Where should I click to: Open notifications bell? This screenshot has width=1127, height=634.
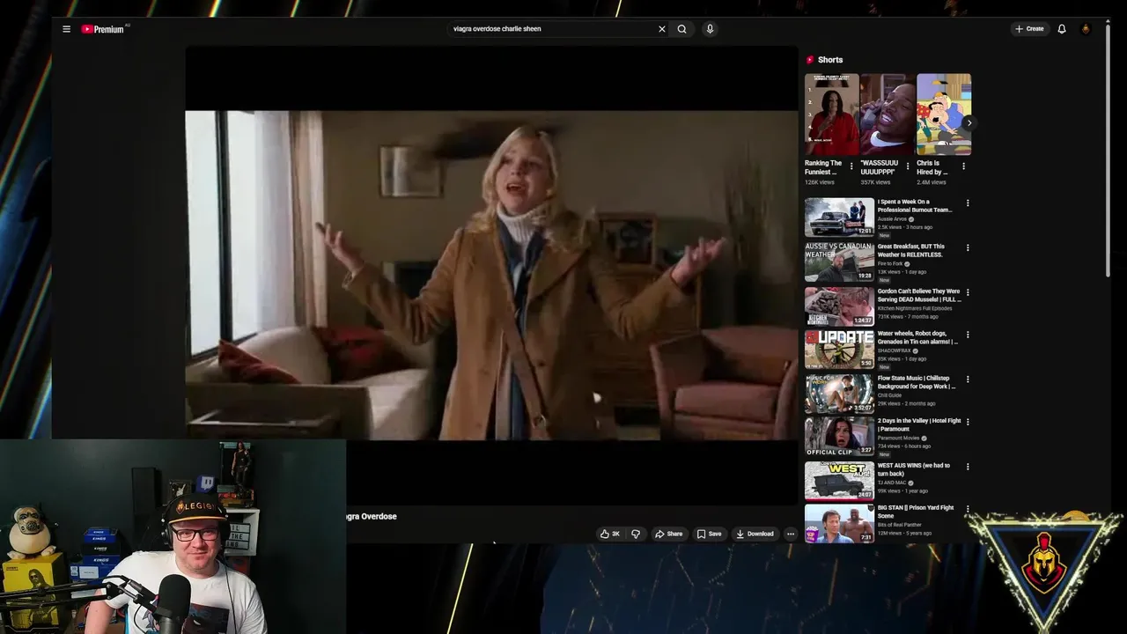1062,29
